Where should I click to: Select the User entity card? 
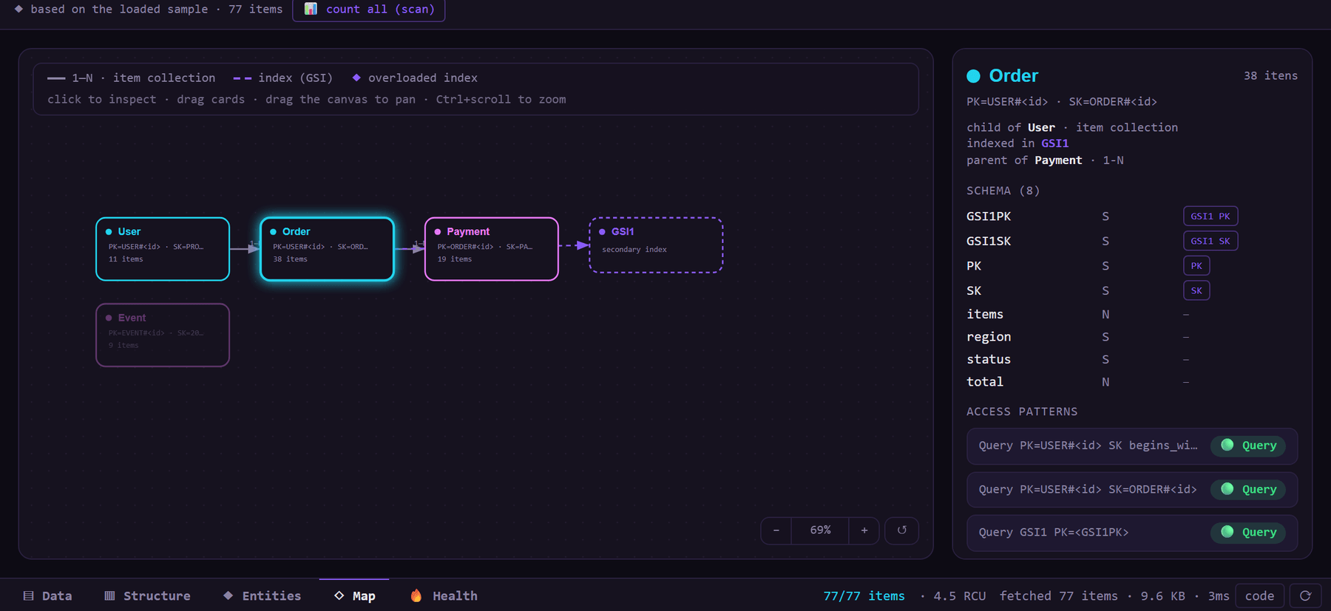163,249
